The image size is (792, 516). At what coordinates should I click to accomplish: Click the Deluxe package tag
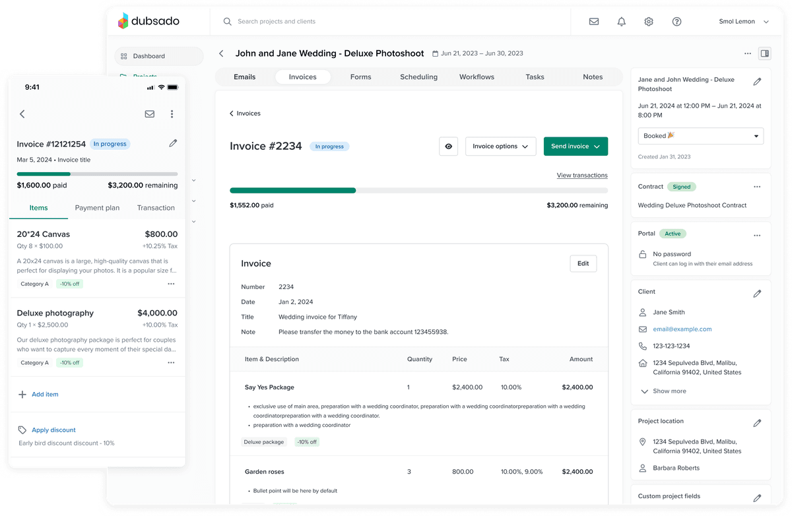coord(264,442)
